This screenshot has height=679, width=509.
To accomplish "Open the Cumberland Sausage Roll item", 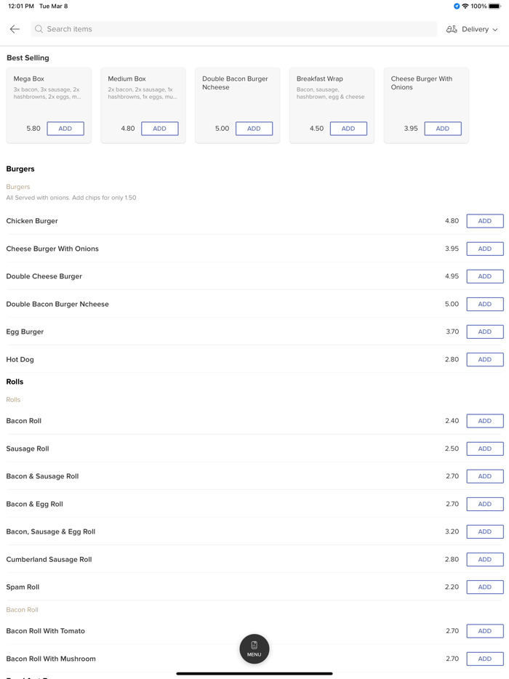I will 218,559.
